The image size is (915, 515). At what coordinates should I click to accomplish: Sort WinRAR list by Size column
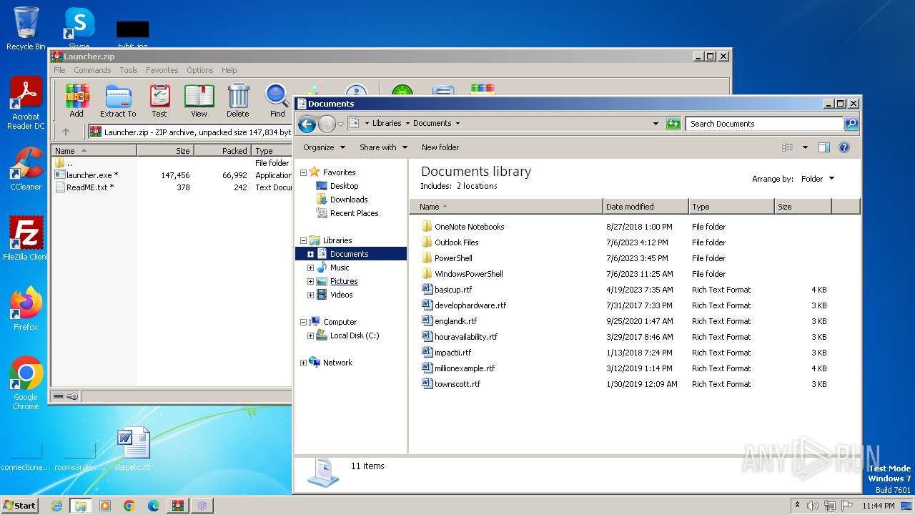(x=165, y=151)
